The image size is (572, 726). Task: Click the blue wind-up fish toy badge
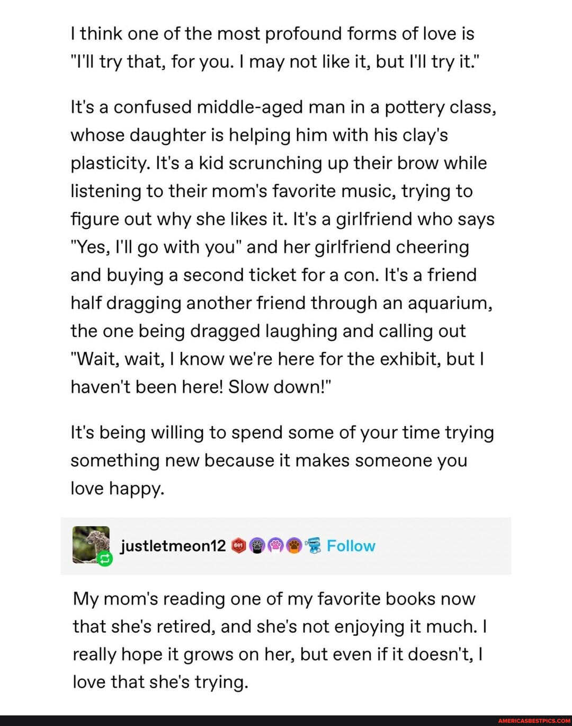point(314,545)
